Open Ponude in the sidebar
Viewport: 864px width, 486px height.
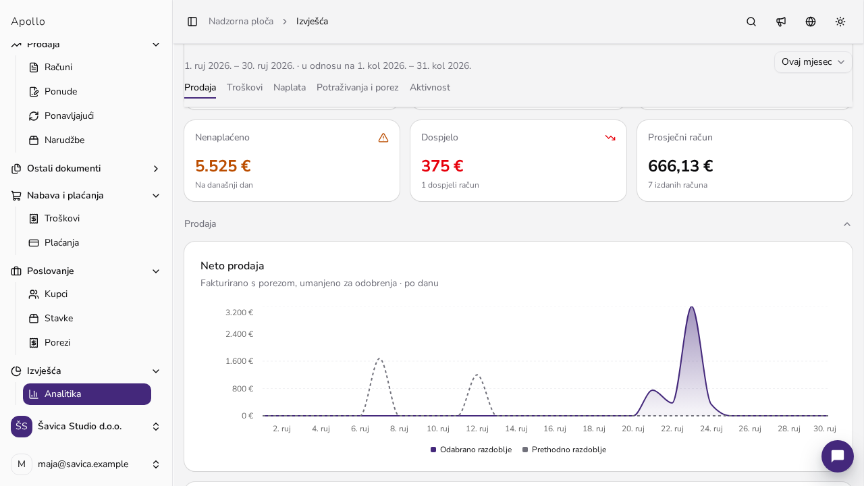pyautogui.click(x=87, y=92)
